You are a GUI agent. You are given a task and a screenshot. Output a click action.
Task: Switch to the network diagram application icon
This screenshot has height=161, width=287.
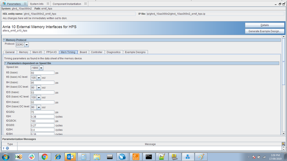pos(188,157)
